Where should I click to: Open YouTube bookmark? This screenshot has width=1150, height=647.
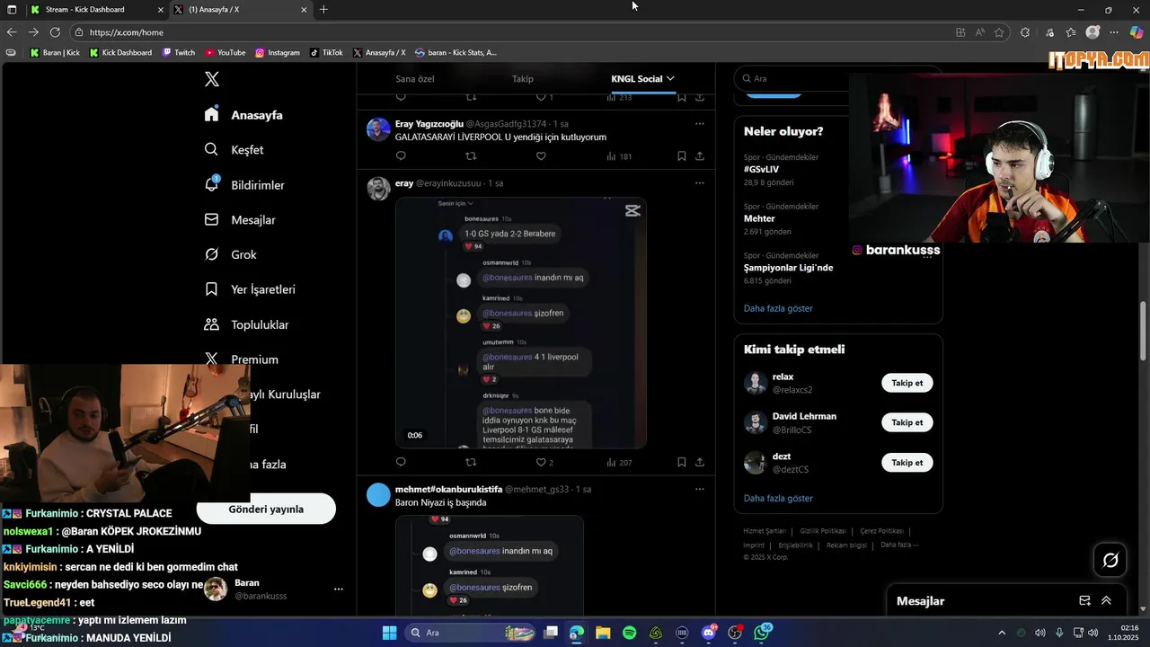[x=226, y=53]
